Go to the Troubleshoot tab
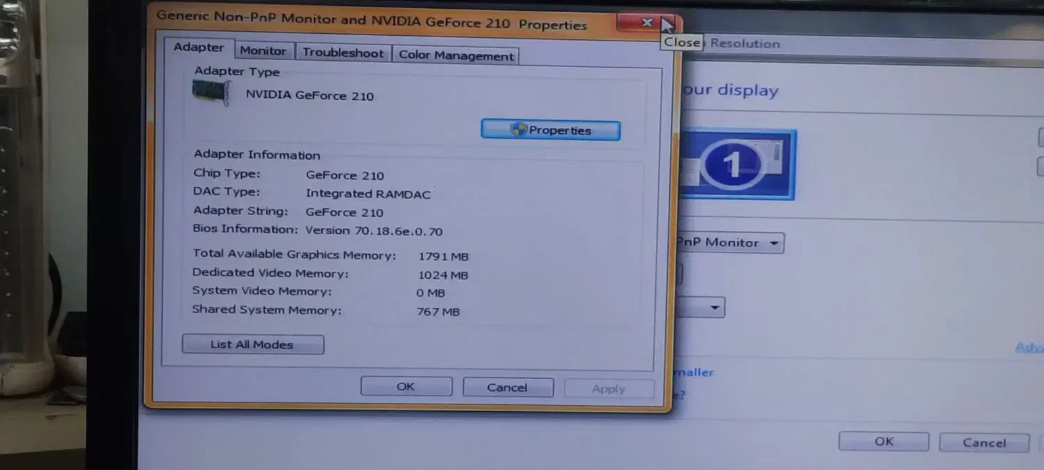The width and height of the screenshot is (1044, 470). click(x=342, y=54)
